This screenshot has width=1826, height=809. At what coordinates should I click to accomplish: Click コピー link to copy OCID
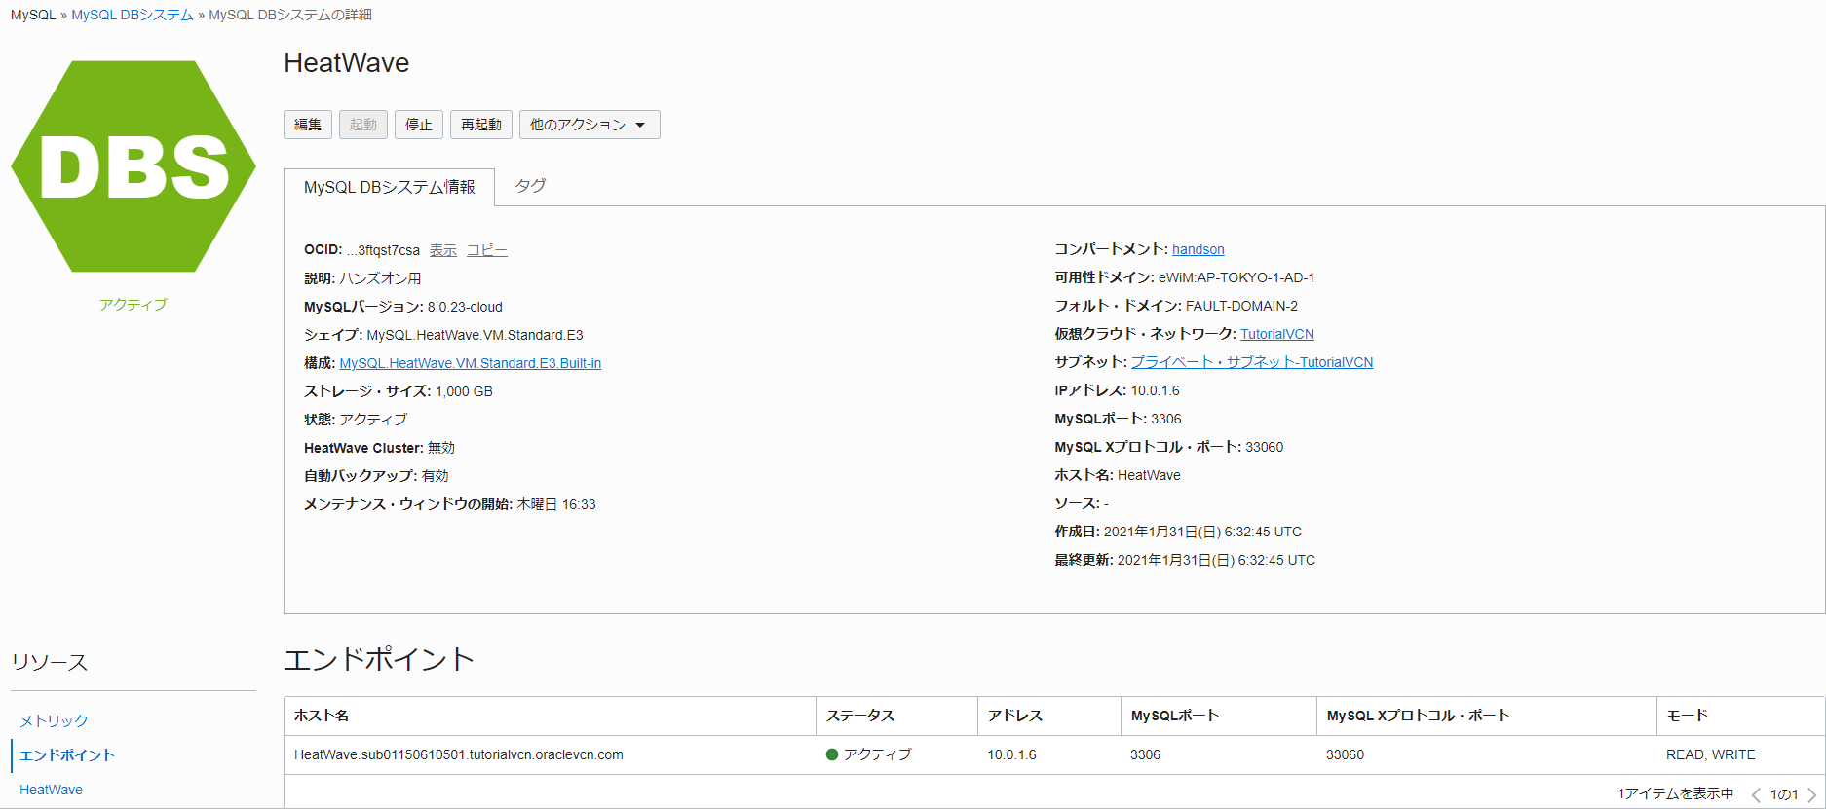486,250
